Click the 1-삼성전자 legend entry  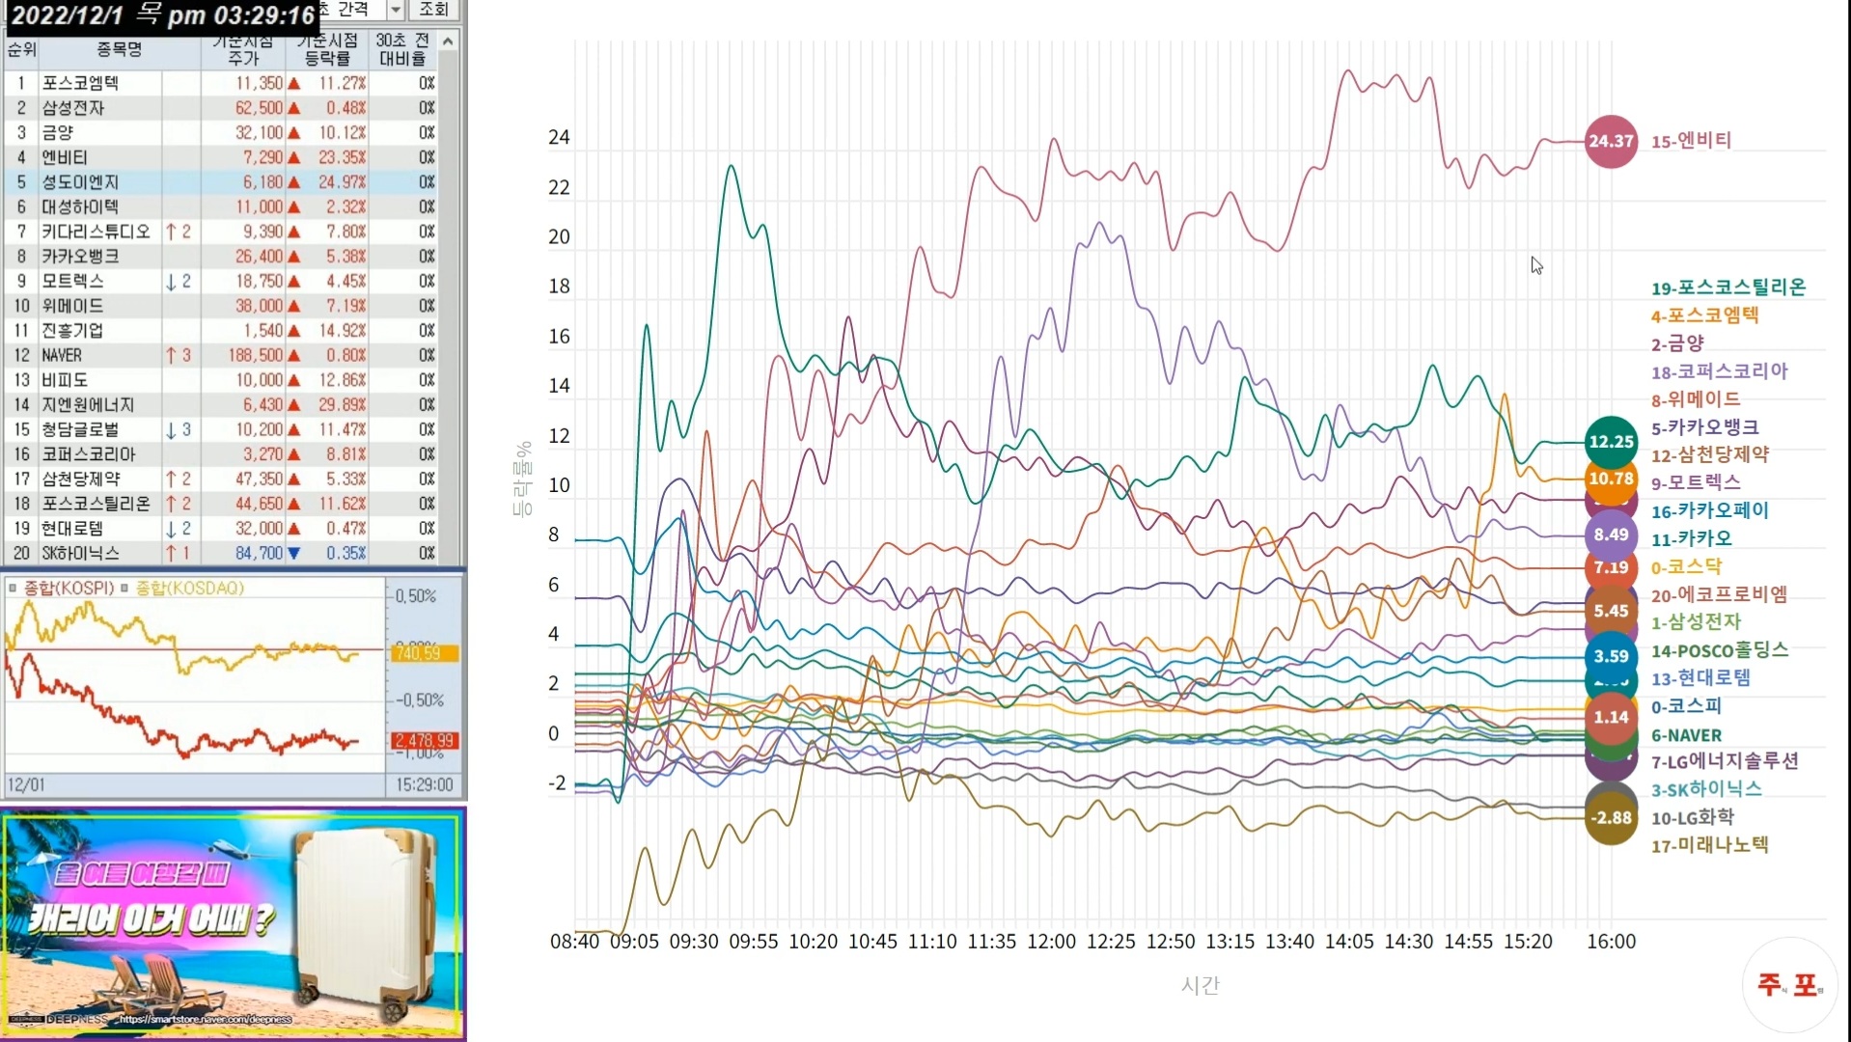click(1696, 622)
